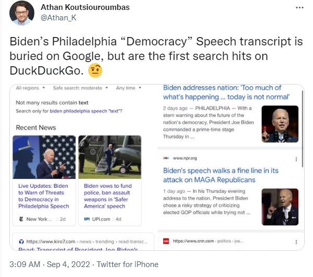The image size is (313, 277).
Task: Click the CNN favicon icon
Action: pyautogui.click(x=166, y=242)
